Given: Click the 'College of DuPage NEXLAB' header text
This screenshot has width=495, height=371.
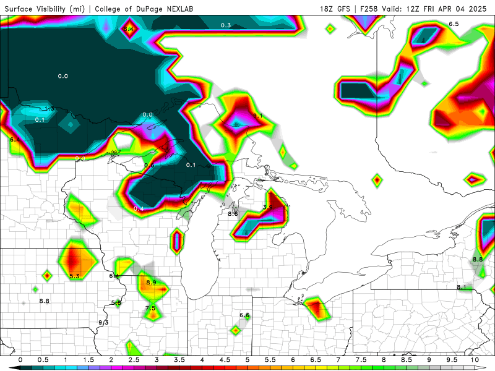Looking at the screenshot, I should pyautogui.click(x=144, y=9).
